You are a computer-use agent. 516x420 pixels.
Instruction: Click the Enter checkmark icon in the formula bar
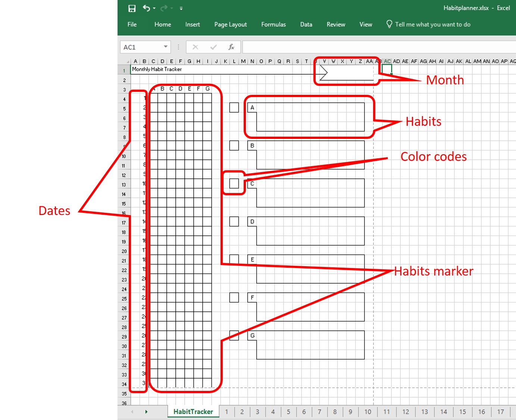click(x=213, y=47)
